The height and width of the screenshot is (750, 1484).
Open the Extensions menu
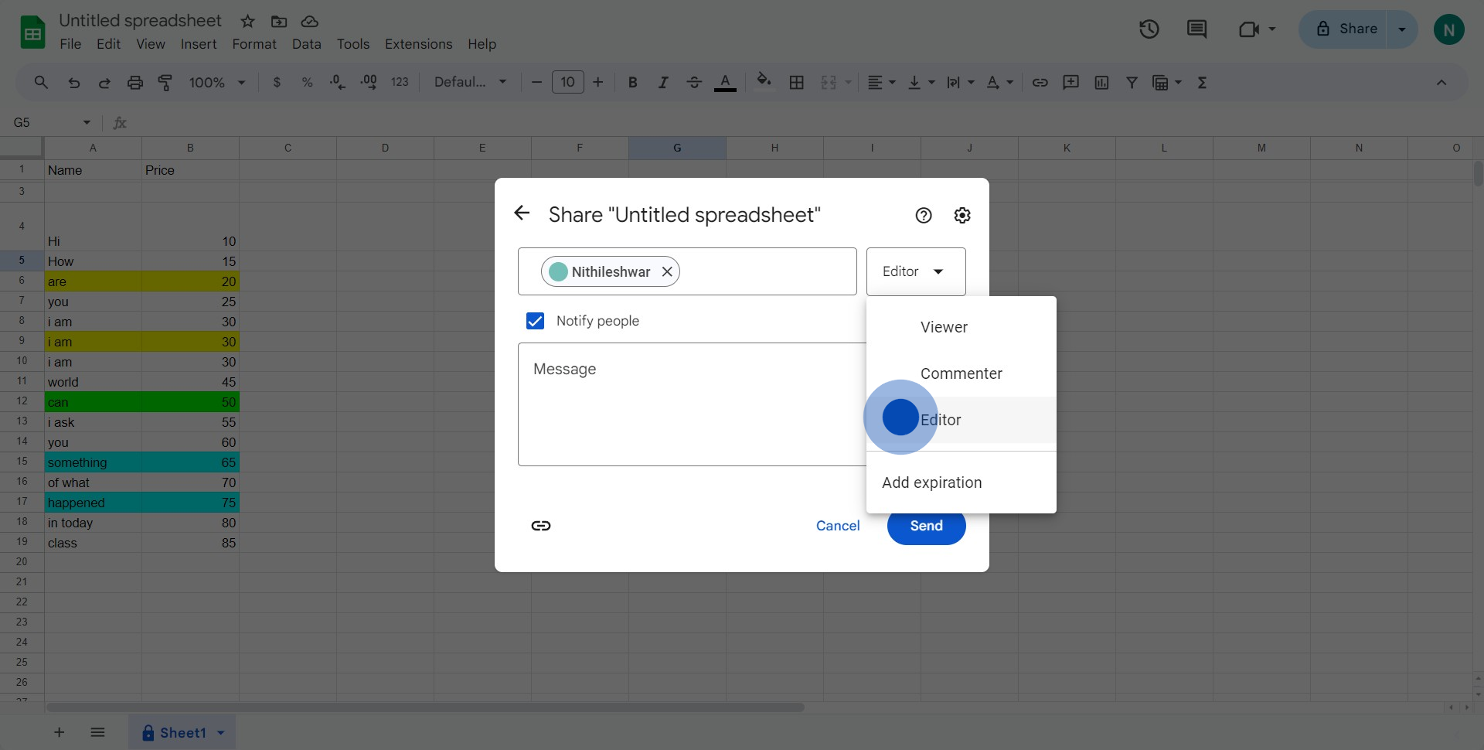(x=418, y=44)
